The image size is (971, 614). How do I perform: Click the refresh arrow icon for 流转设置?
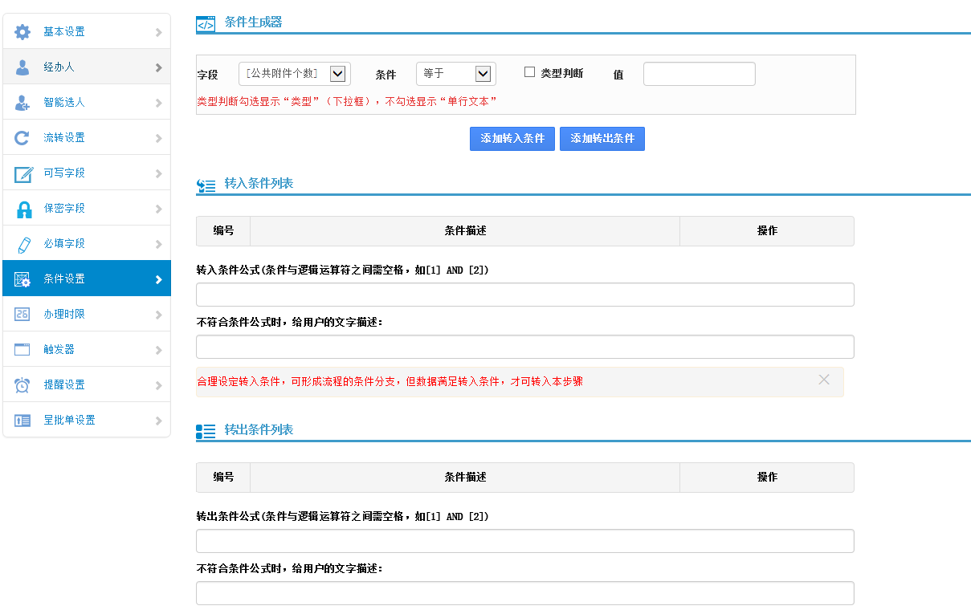tap(22, 138)
